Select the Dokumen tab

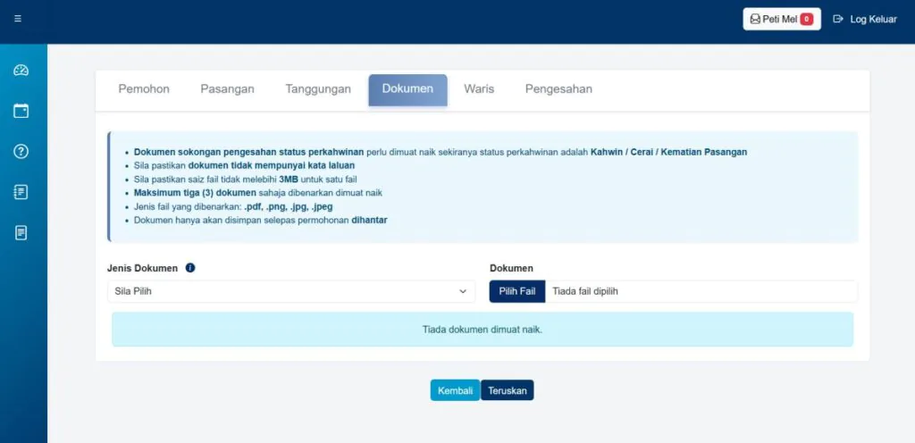(x=407, y=90)
